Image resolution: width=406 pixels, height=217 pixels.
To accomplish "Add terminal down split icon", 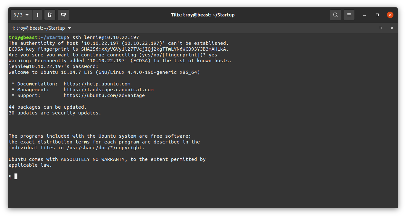I will [x=63, y=15].
